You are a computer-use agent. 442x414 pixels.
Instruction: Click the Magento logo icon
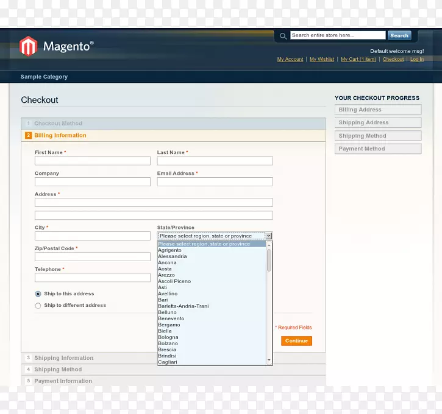click(x=28, y=46)
